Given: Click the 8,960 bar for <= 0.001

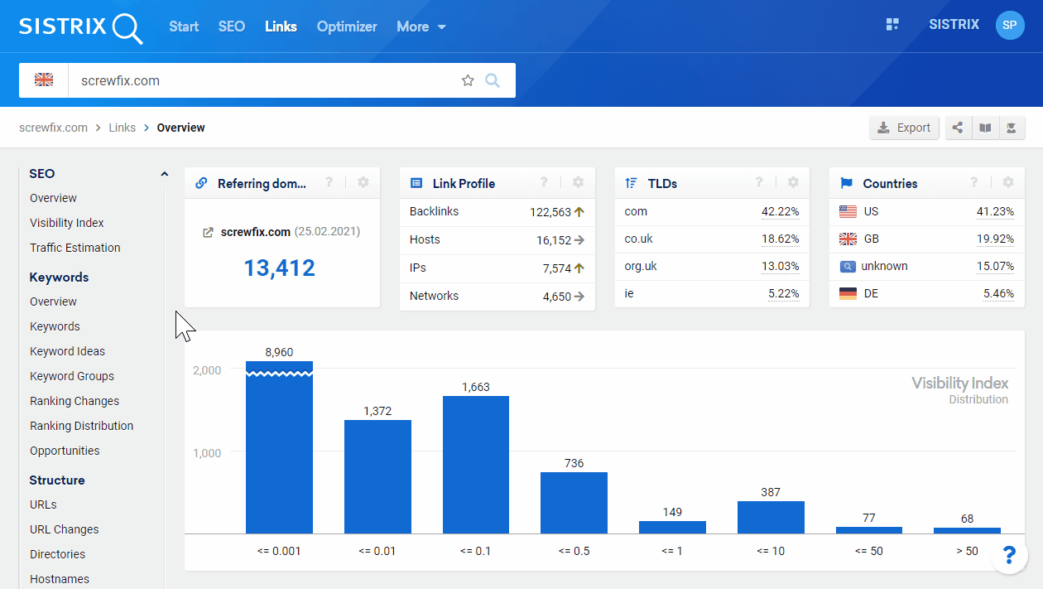Looking at the screenshot, I should (279, 447).
